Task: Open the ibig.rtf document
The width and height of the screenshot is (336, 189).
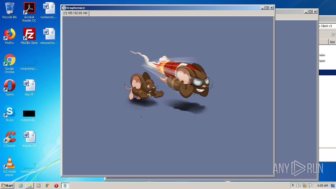Action: (x=29, y=88)
